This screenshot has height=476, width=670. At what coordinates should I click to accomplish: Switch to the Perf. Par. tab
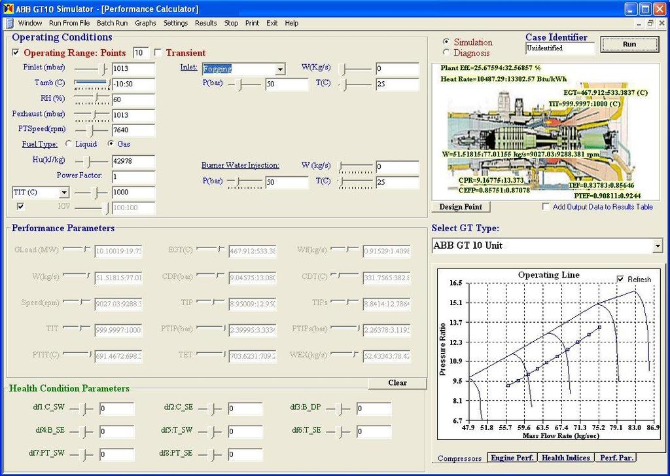click(x=616, y=458)
